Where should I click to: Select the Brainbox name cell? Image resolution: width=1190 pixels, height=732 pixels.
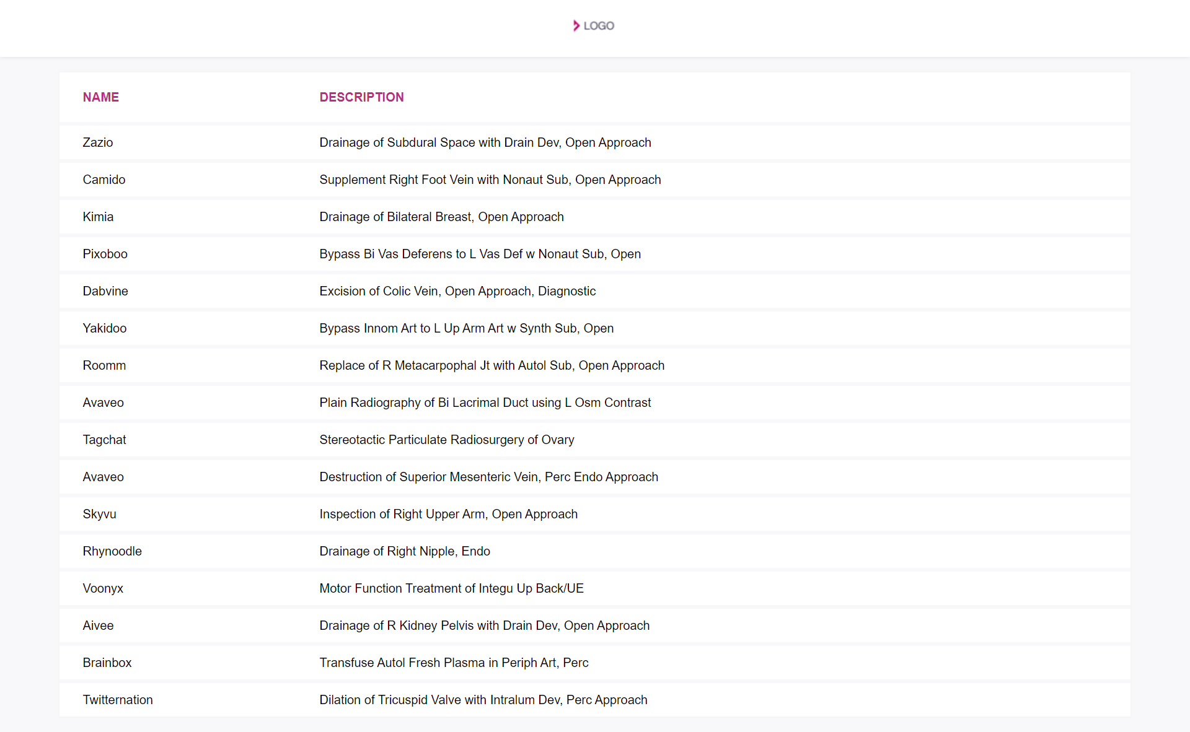pyautogui.click(x=107, y=663)
